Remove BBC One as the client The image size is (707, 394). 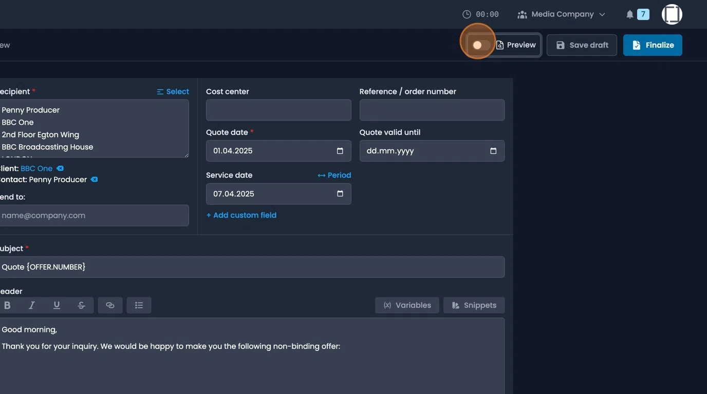pyautogui.click(x=60, y=168)
